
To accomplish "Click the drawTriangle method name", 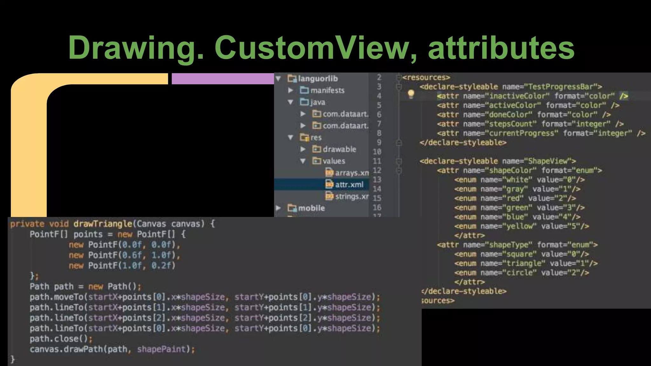I will [103, 224].
